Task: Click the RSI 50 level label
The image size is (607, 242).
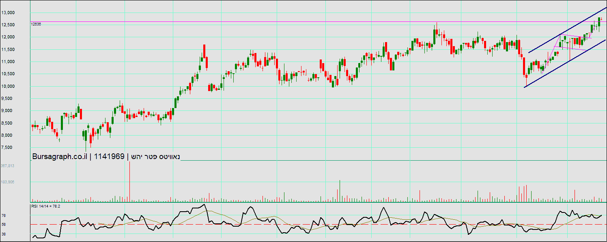Action: (3, 224)
